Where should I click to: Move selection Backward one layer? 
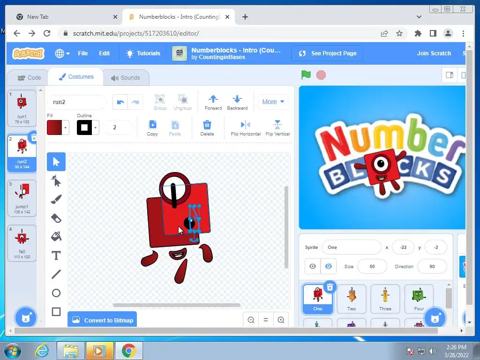[x=237, y=102]
